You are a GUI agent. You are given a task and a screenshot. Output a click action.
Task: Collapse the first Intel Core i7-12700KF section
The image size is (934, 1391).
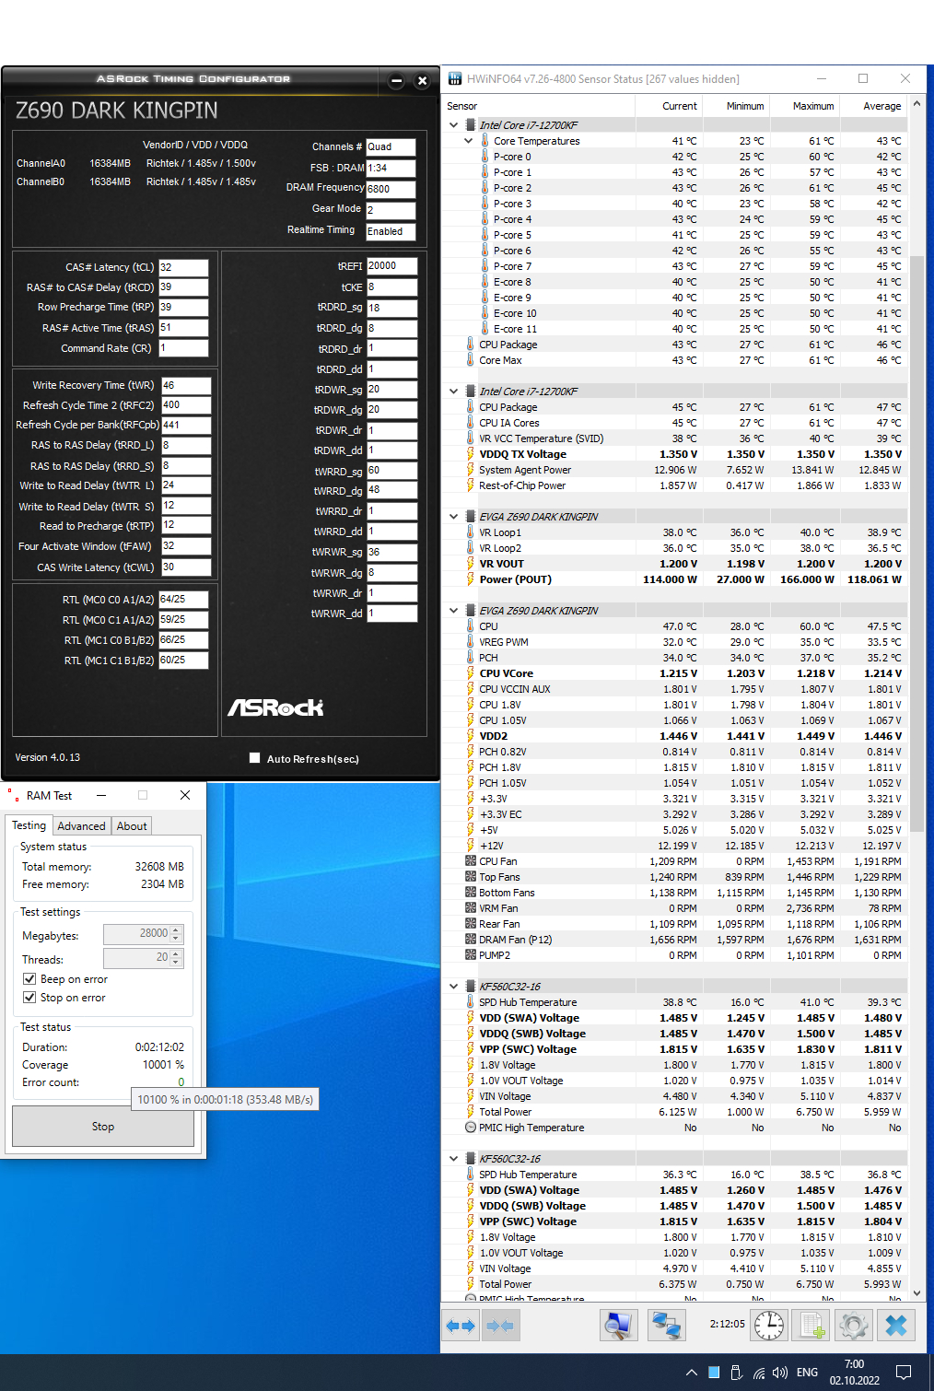453,125
